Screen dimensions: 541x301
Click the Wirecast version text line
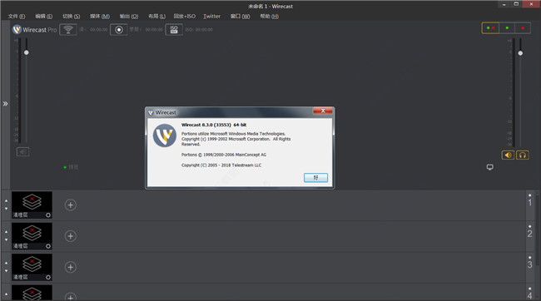click(214, 125)
